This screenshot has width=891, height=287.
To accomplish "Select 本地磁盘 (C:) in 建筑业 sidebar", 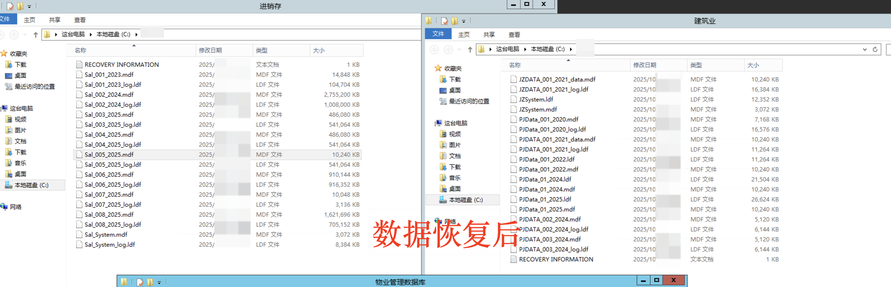I will point(465,200).
